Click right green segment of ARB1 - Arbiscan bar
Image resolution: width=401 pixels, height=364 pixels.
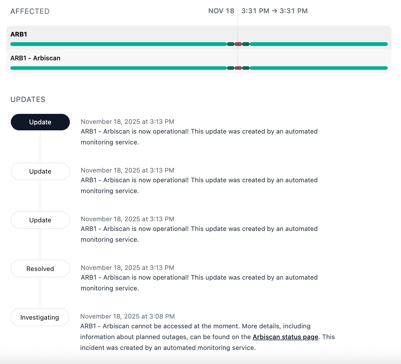[319, 68]
